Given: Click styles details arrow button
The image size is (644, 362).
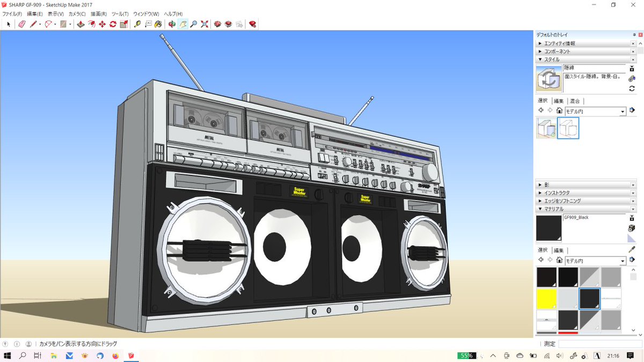Looking at the screenshot, I should click(633, 111).
